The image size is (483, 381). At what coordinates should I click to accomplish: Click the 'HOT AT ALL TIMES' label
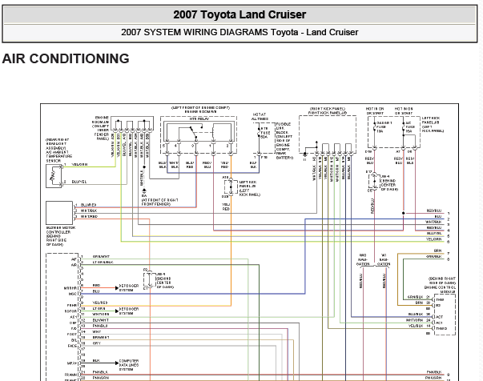(260, 116)
